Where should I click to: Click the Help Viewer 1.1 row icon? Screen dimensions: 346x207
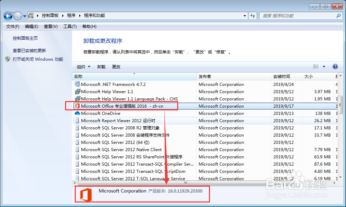[x=77, y=91]
